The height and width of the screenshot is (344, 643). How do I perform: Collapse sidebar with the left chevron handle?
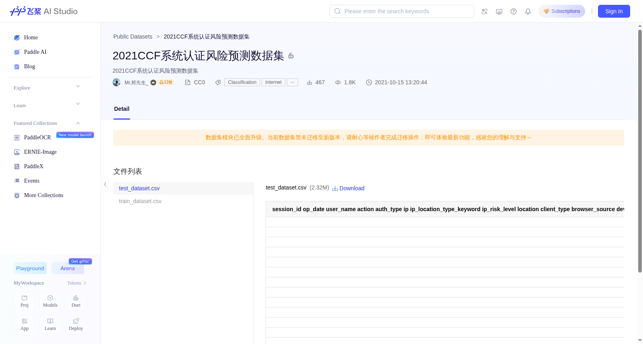pyautogui.click(x=105, y=184)
